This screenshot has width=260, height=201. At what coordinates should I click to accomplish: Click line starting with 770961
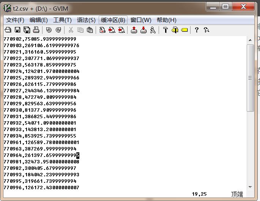click(x=41, y=142)
